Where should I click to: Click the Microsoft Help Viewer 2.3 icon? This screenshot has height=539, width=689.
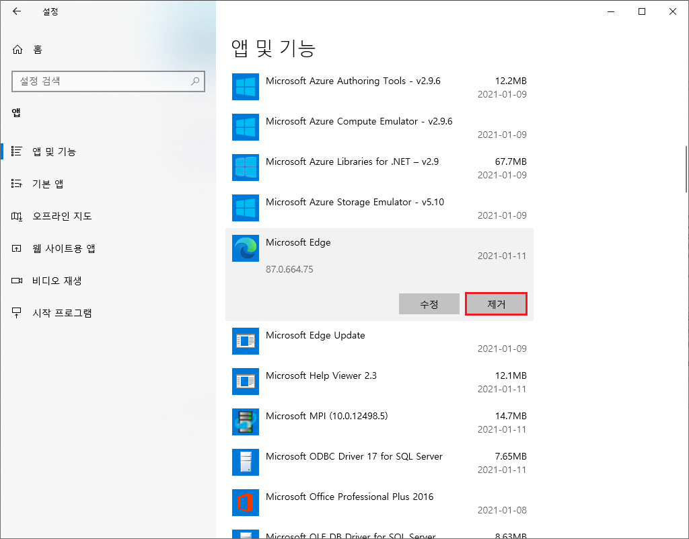coord(245,382)
